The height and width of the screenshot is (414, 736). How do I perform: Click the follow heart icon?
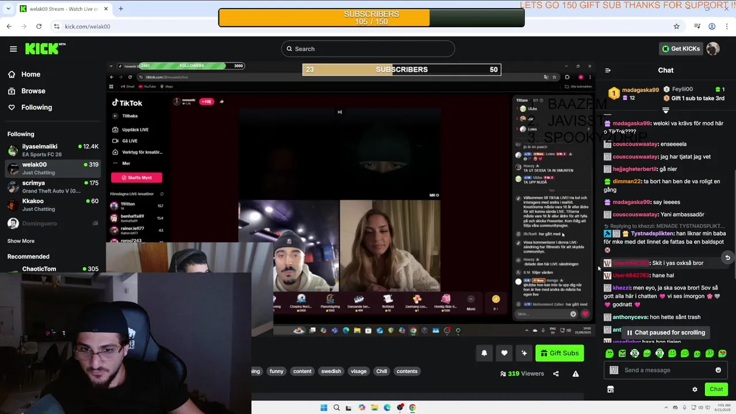pos(504,353)
